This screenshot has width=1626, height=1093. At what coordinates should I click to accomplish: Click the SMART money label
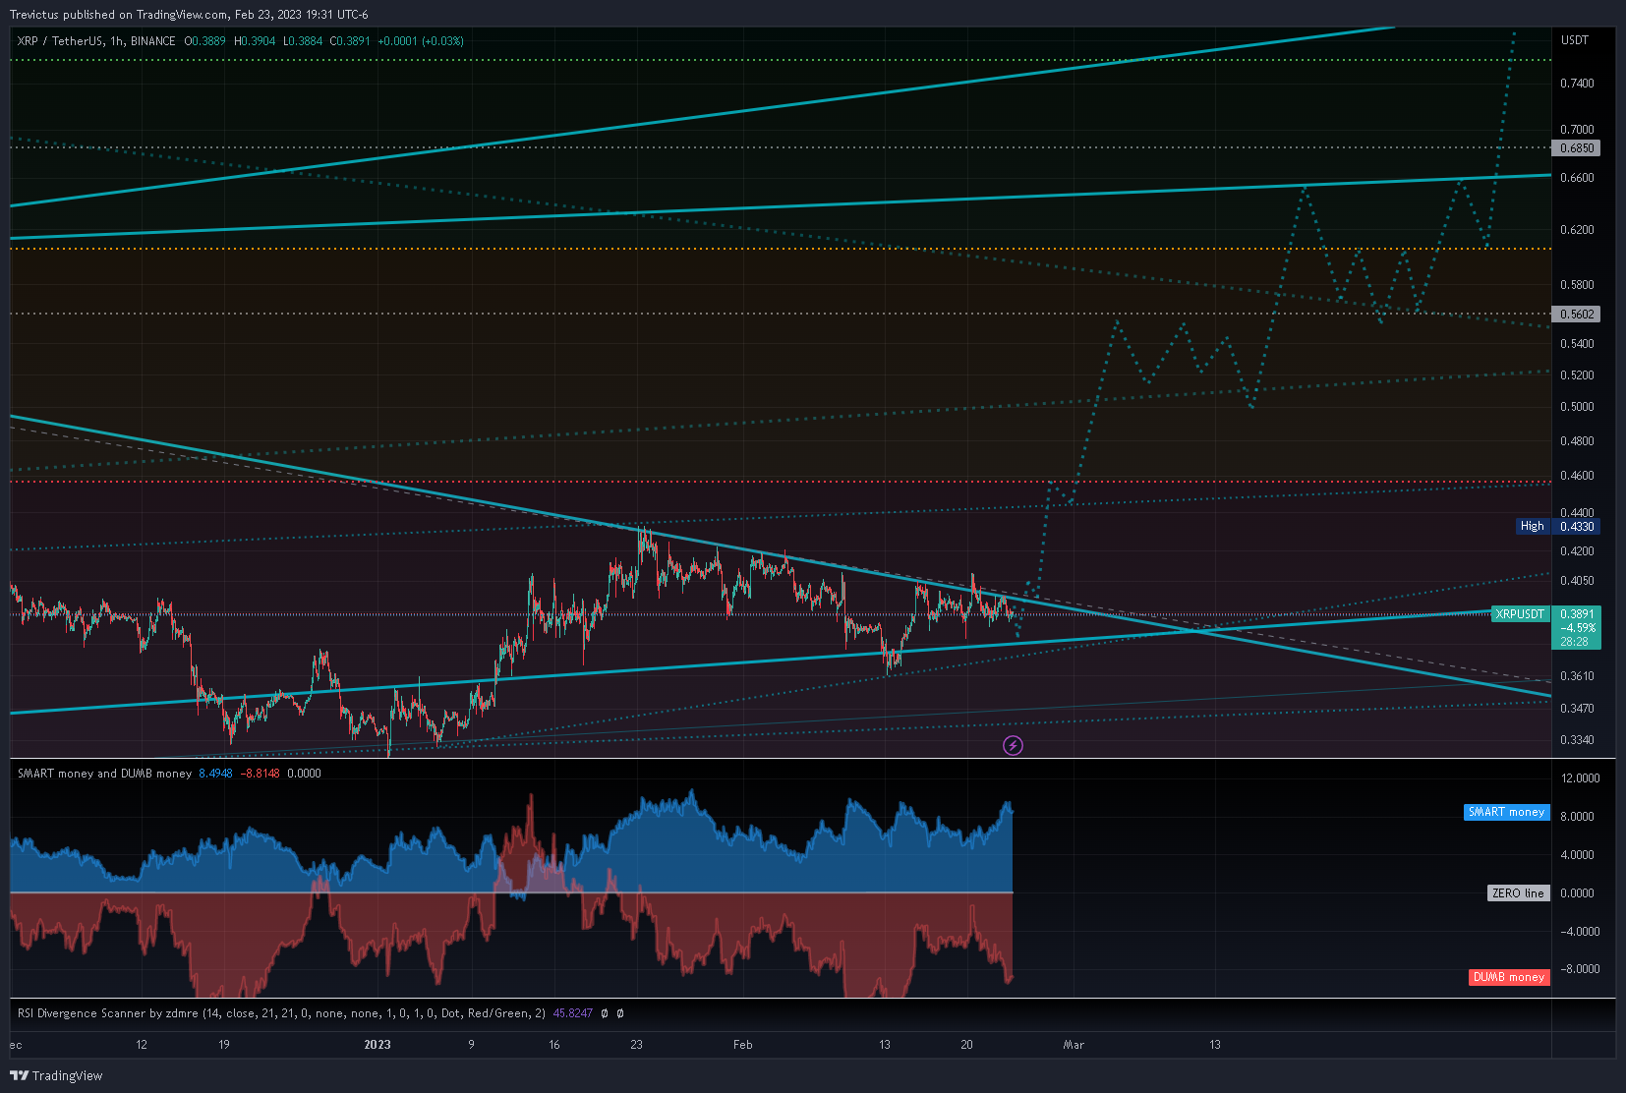(x=1507, y=812)
